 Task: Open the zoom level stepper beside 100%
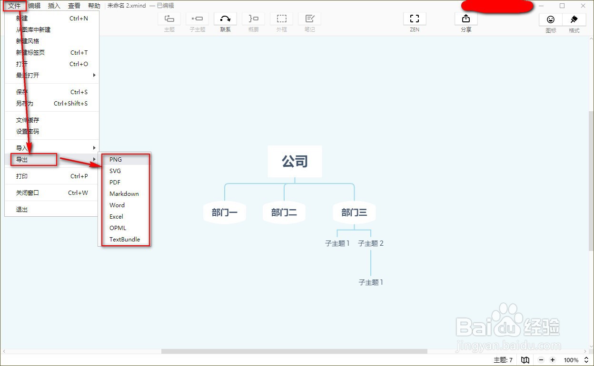(x=585, y=360)
